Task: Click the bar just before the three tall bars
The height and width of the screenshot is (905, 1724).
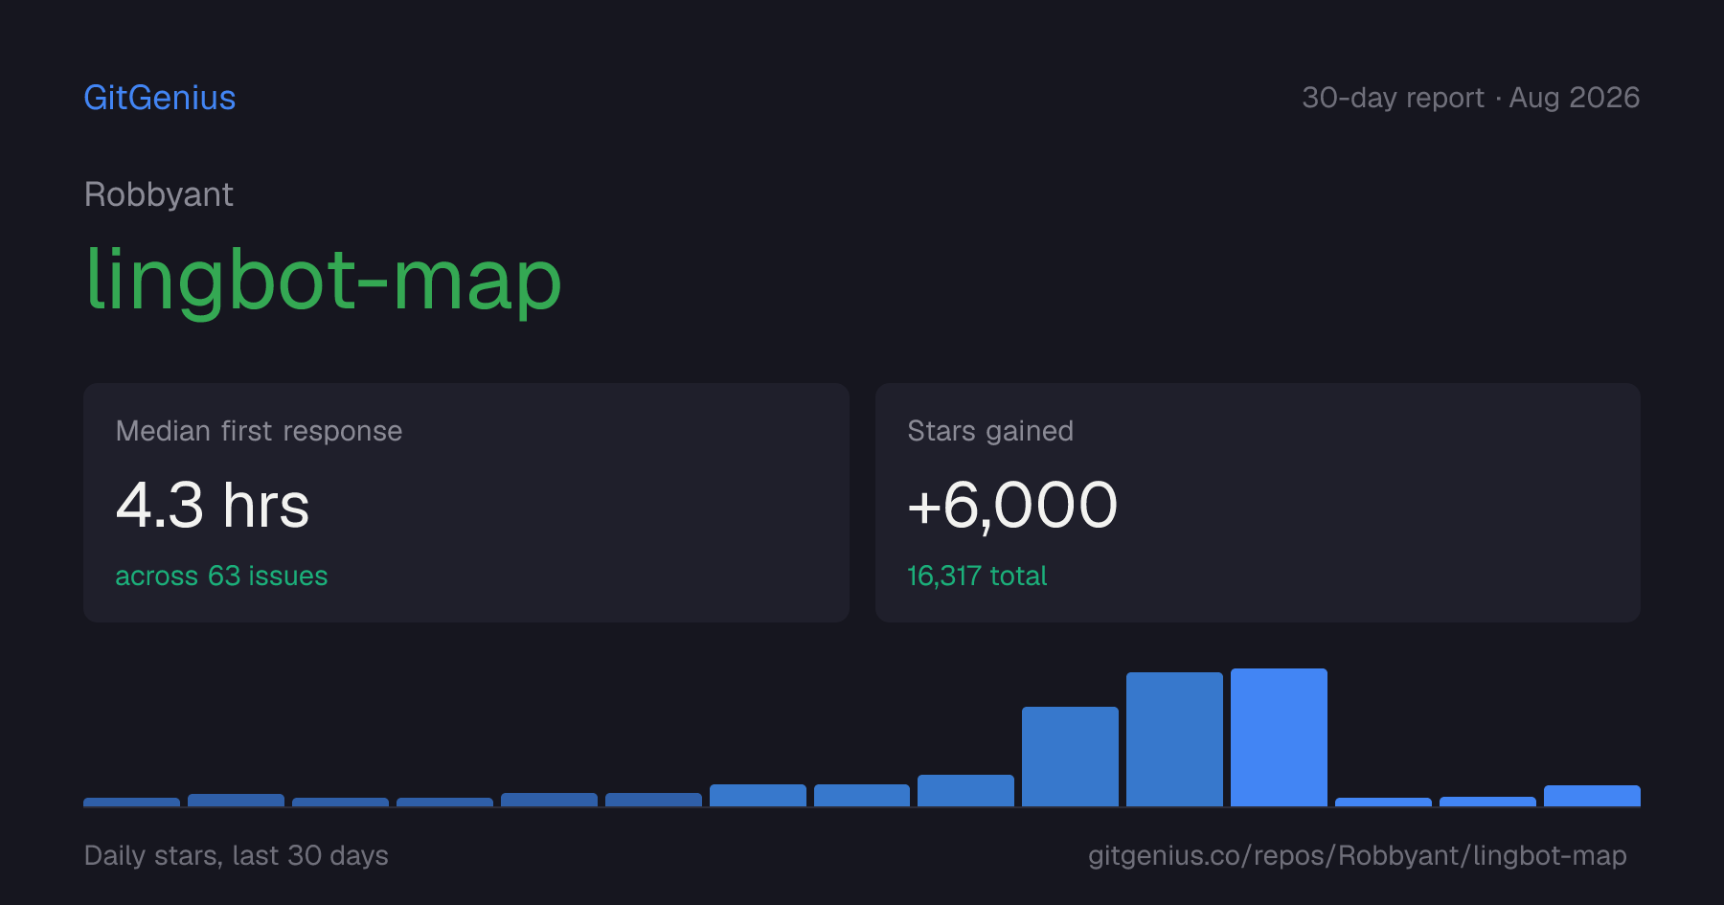Action: [965, 791]
